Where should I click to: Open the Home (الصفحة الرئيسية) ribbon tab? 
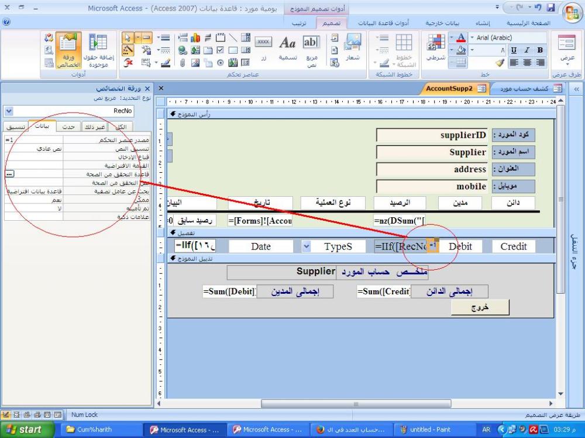tap(528, 23)
